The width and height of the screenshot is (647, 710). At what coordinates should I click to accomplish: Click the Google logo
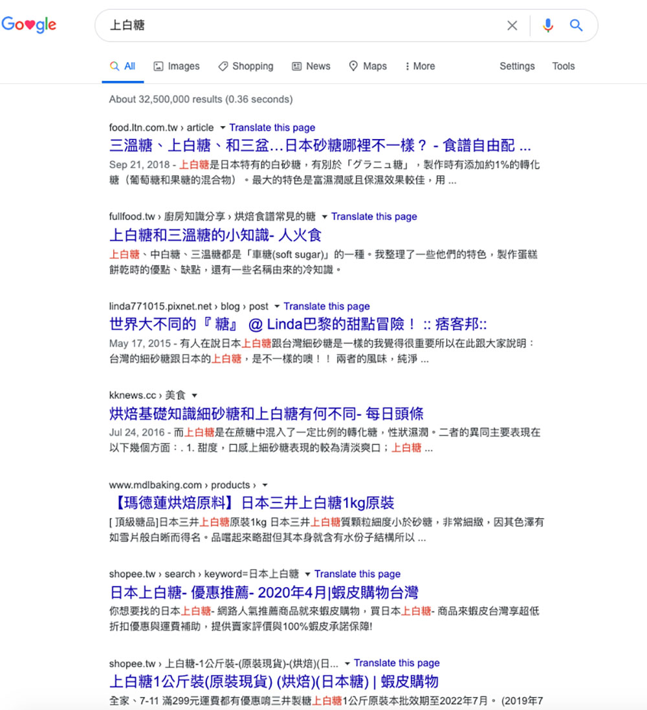click(29, 25)
